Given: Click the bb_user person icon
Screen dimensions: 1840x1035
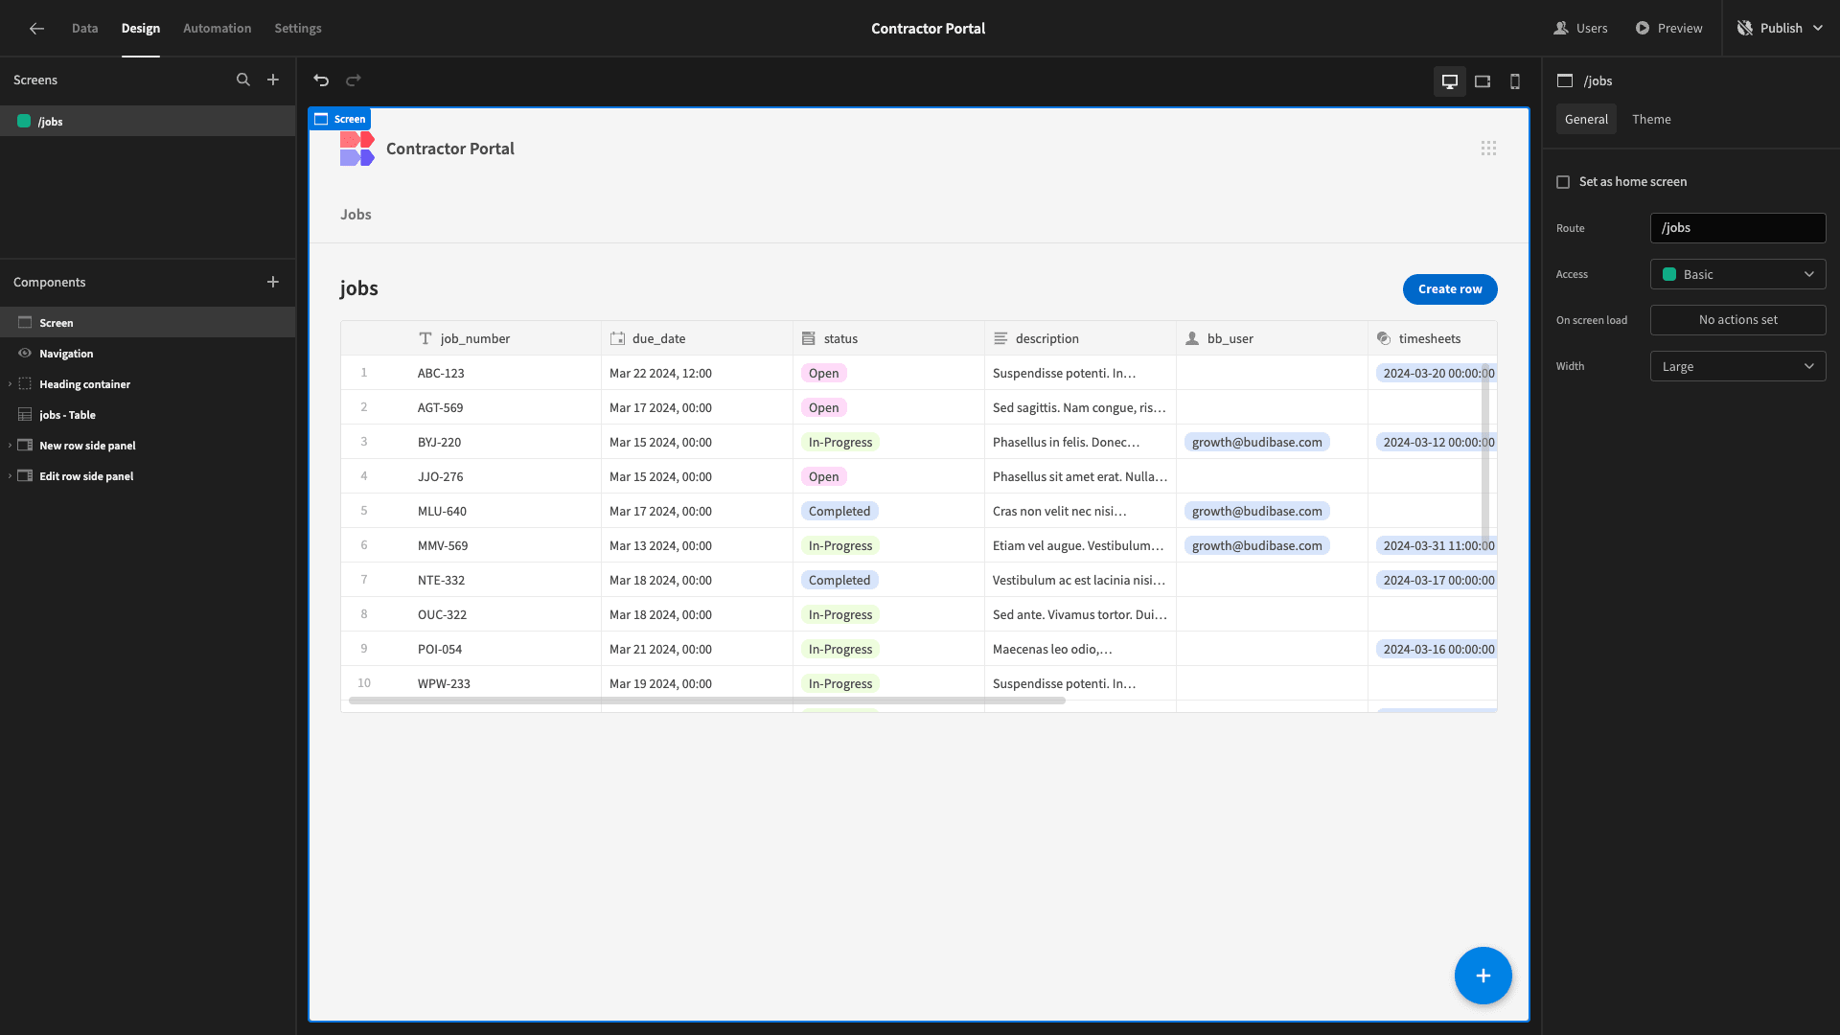Looking at the screenshot, I should pyautogui.click(x=1192, y=338).
